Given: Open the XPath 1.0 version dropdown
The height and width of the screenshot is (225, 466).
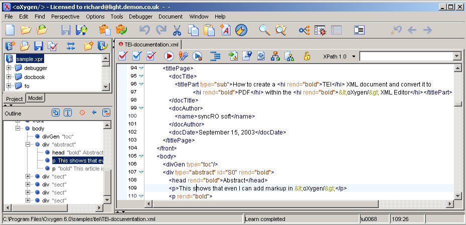Looking at the screenshot, I should tap(340, 56).
